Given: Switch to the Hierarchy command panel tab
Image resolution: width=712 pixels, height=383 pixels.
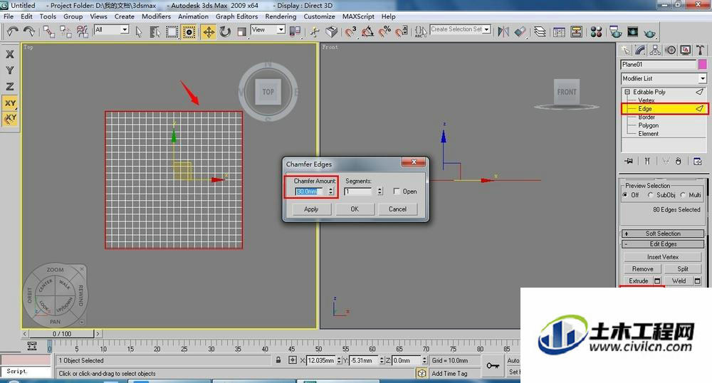Looking at the screenshot, I should (655, 50).
